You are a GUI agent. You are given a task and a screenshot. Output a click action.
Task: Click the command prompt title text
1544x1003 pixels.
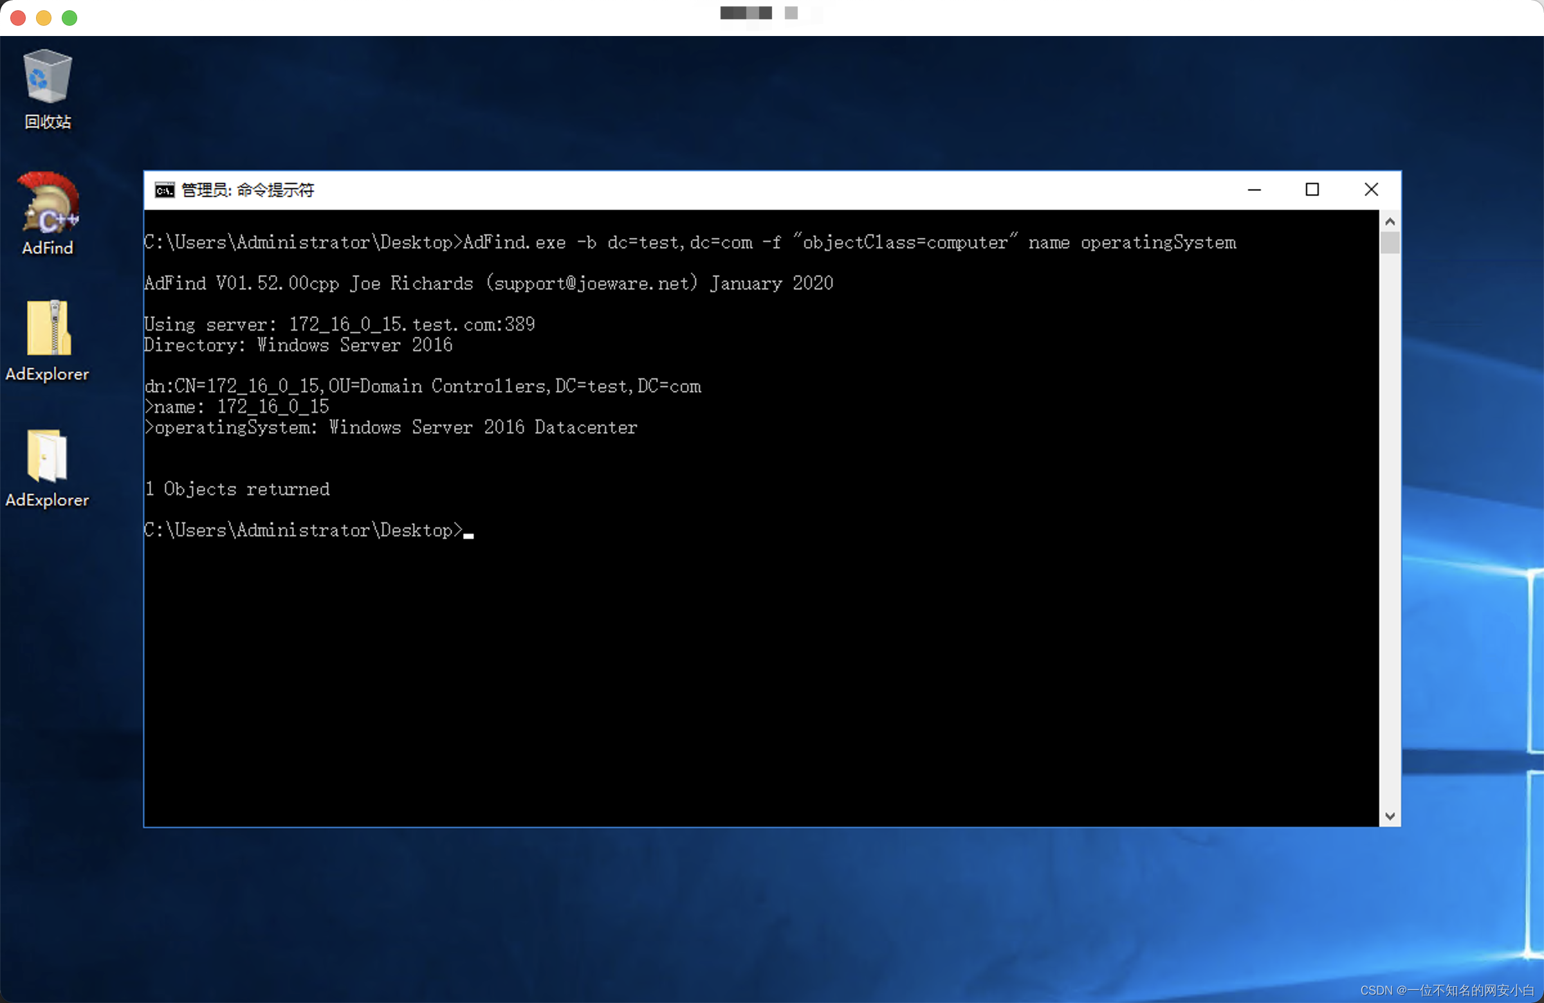click(x=248, y=190)
